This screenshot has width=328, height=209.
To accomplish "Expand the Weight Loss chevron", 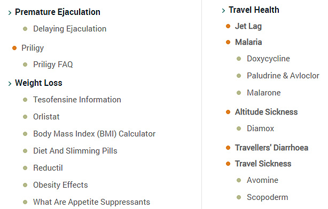I will click(x=10, y=84).
